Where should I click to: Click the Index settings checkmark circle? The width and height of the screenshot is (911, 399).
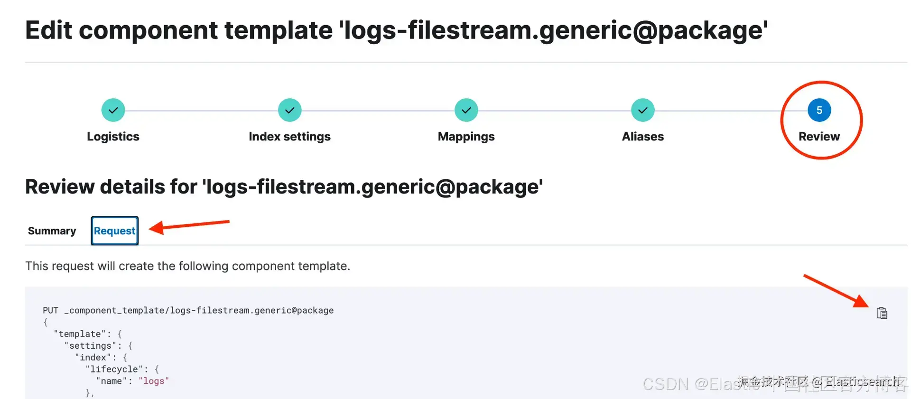(x=289, y=110)
